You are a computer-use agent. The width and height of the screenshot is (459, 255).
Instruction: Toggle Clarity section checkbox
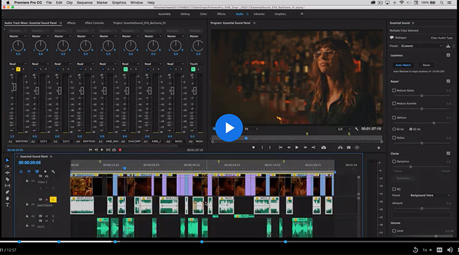click(448, 153)
